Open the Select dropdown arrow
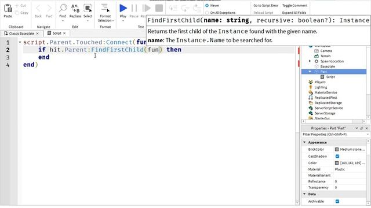371x208 pixels. [88, 21]
